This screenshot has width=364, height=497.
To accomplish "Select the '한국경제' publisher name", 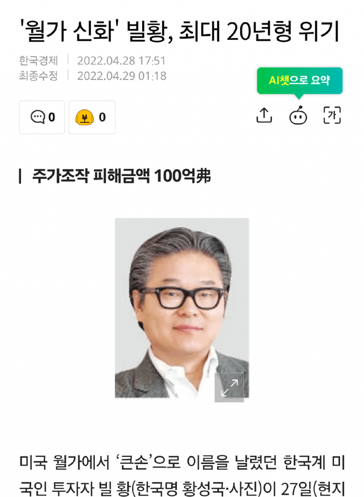I will coord(39,60).
